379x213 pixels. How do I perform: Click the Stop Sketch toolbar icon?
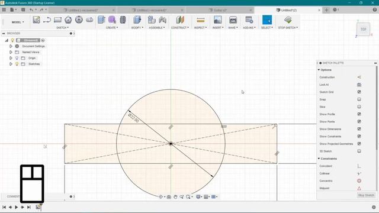click(288, 20)
